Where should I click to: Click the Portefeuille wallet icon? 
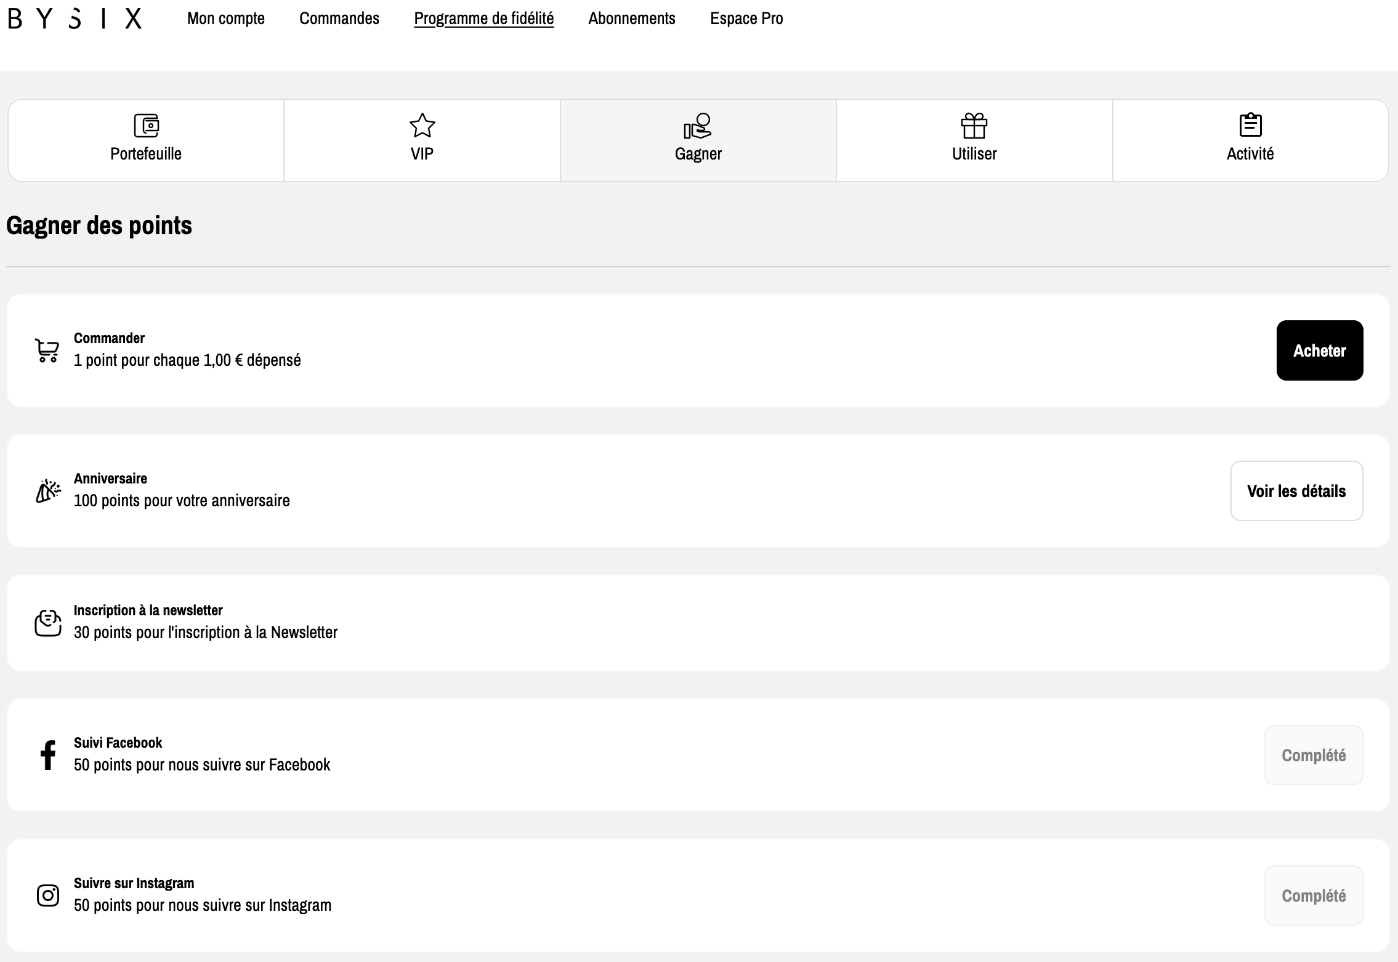tap(146, 126)
